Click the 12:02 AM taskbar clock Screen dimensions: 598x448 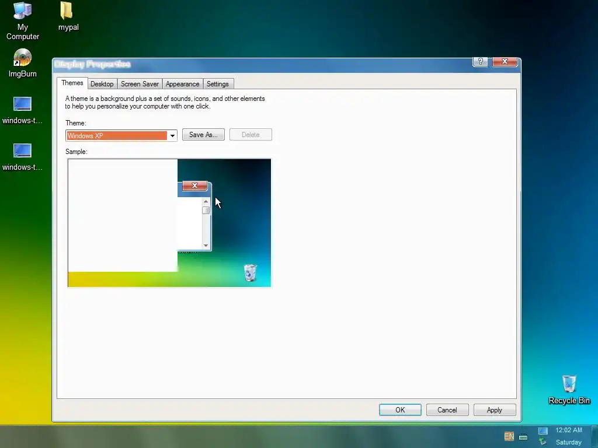pos(569,430)
